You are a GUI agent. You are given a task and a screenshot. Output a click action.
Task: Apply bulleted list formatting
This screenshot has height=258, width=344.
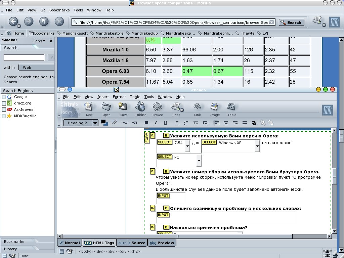pyautogui.click(x=177, y=123)
